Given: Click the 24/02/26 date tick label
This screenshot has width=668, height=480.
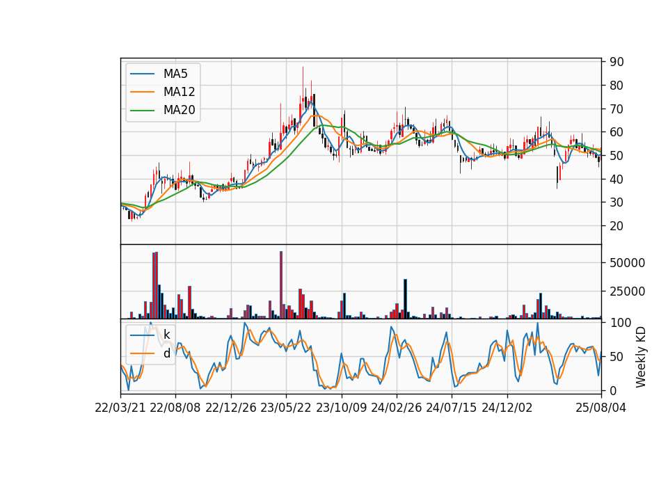Looking at the screenshot, I should (396, 408).
